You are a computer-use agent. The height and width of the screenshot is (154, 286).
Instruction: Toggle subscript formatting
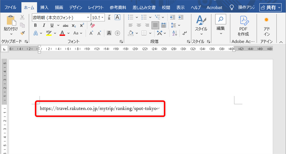pyautogui.click(x=74, y=25)
